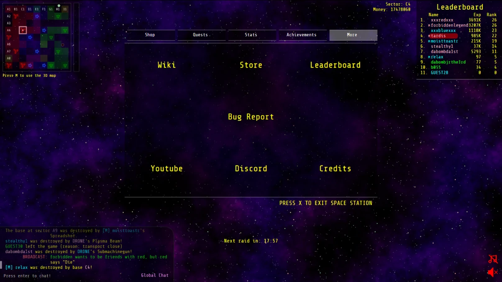Open the Achievements tab
This screenshot has width=502, height=282.
302,35
